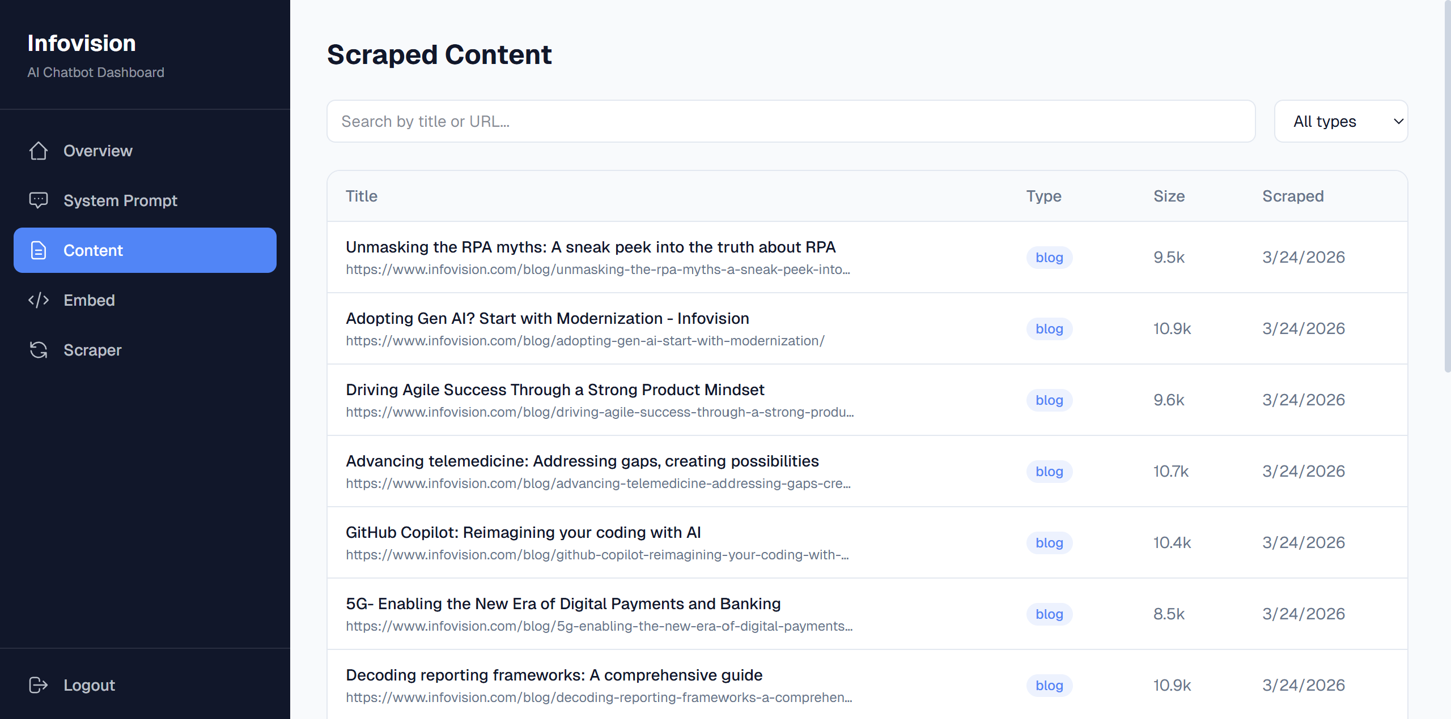The width and height of the screenshot is (1451, 719).
Task: Open the GitHub Copilot blog entry
Action: [523, 532]
